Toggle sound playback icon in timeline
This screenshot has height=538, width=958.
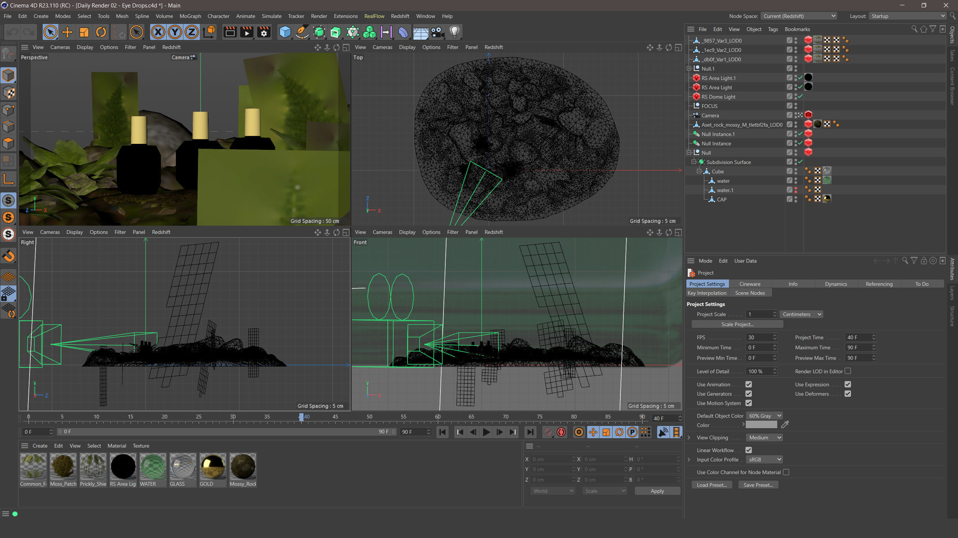point(663,432)
